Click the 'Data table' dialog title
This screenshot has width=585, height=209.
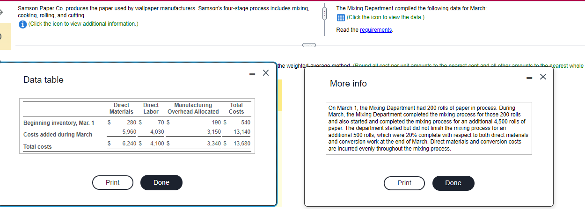[x=44, y=79]
